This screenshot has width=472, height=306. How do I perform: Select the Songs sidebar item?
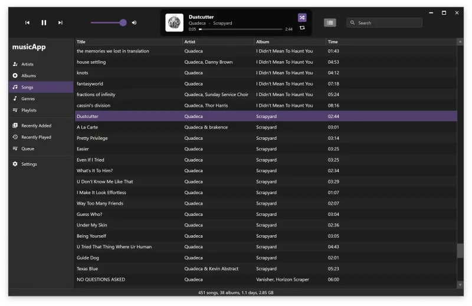point(41,87)
